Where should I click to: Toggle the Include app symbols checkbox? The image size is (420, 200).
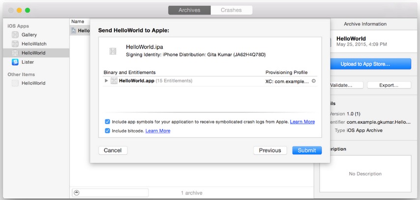pyautogui.click(x=107, y=121)
